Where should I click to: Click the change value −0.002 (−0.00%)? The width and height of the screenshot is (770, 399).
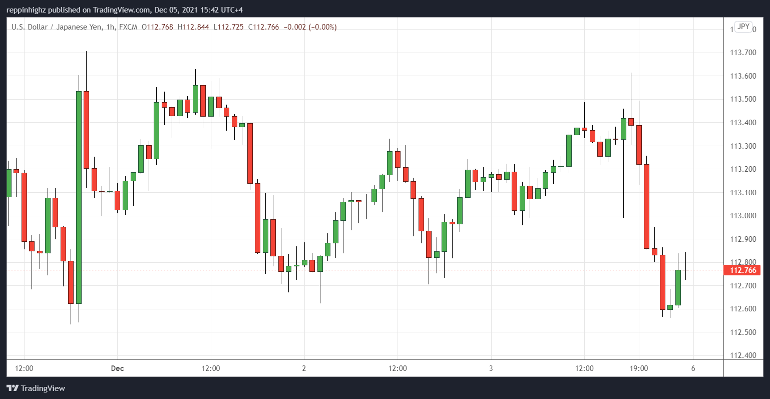(310, 27)
